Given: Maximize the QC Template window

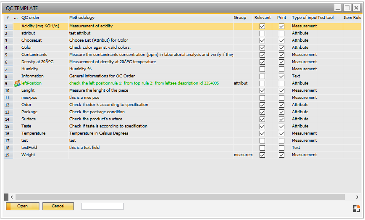Looking at the screenshot, I should [x=347, y=8].
